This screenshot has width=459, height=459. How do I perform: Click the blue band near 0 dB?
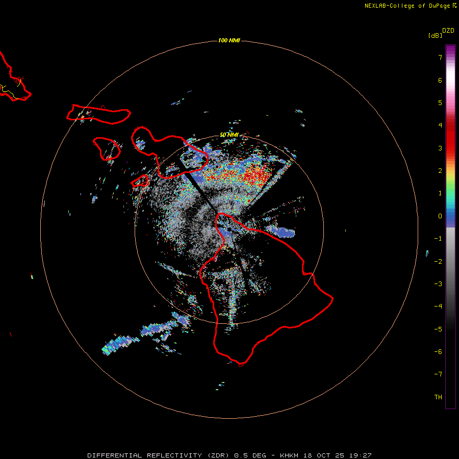(450, 218)
